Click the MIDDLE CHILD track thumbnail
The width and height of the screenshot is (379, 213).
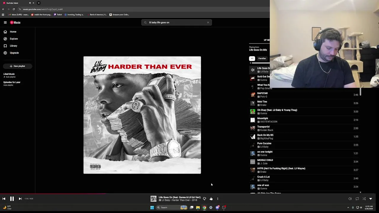[253, 162]
